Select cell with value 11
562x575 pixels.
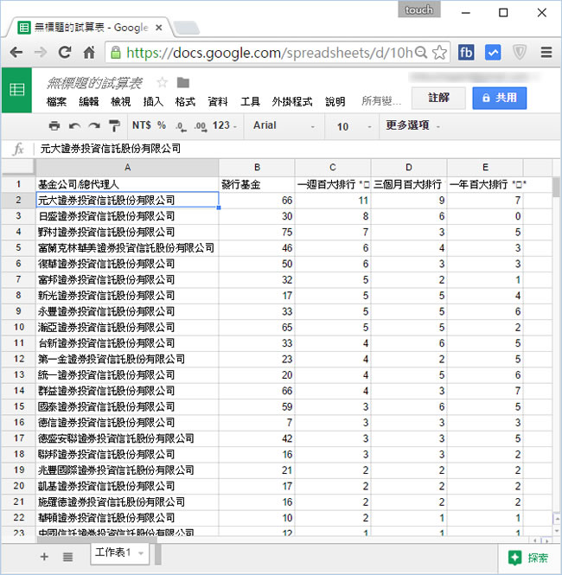(x=333, y=201)
